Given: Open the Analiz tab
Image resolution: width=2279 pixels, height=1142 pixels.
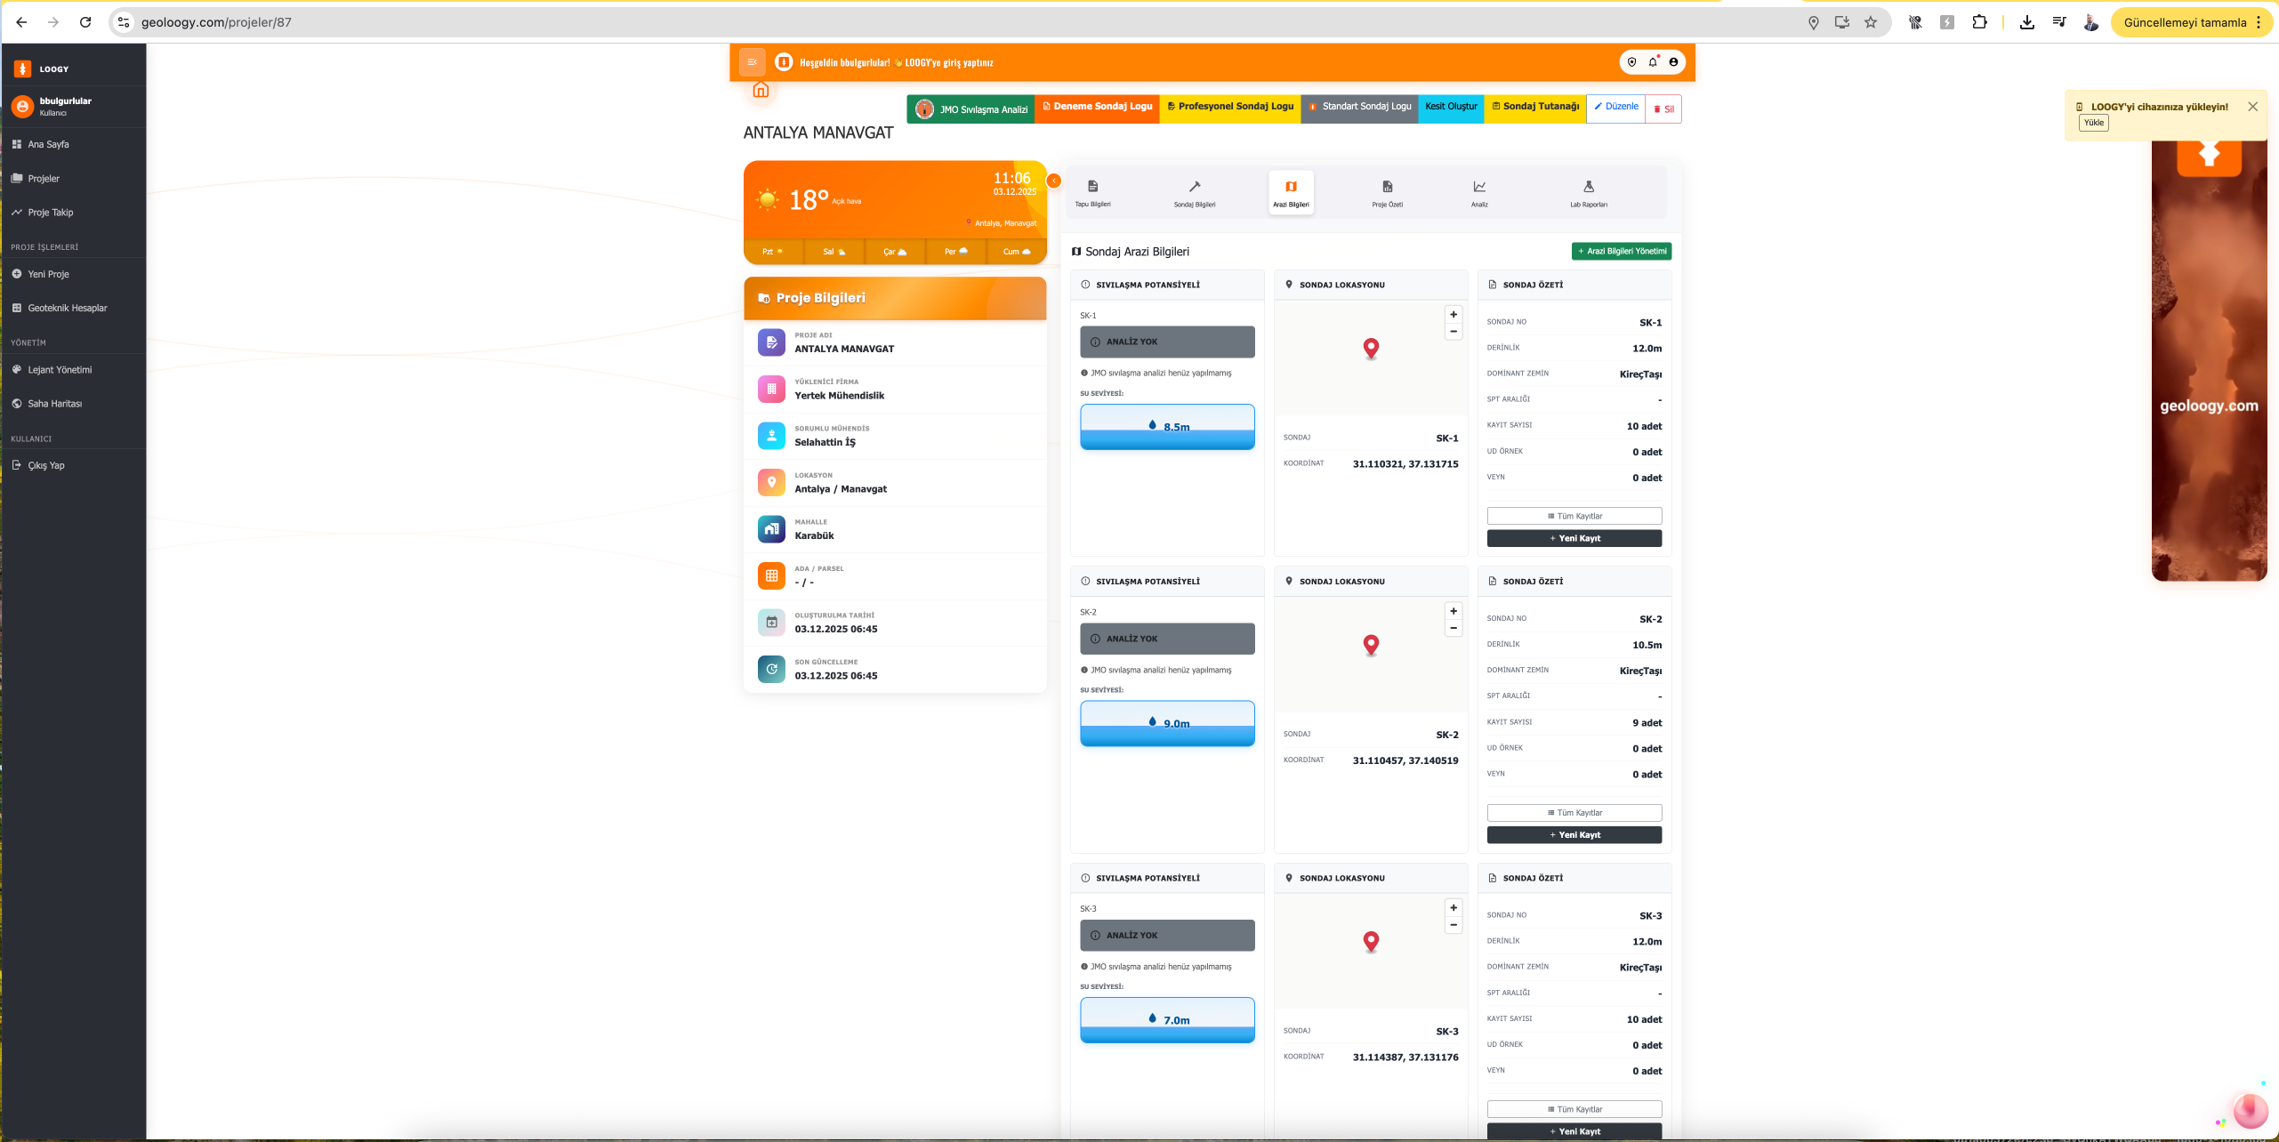Looking at the screenshot, I should (1479, 192).
